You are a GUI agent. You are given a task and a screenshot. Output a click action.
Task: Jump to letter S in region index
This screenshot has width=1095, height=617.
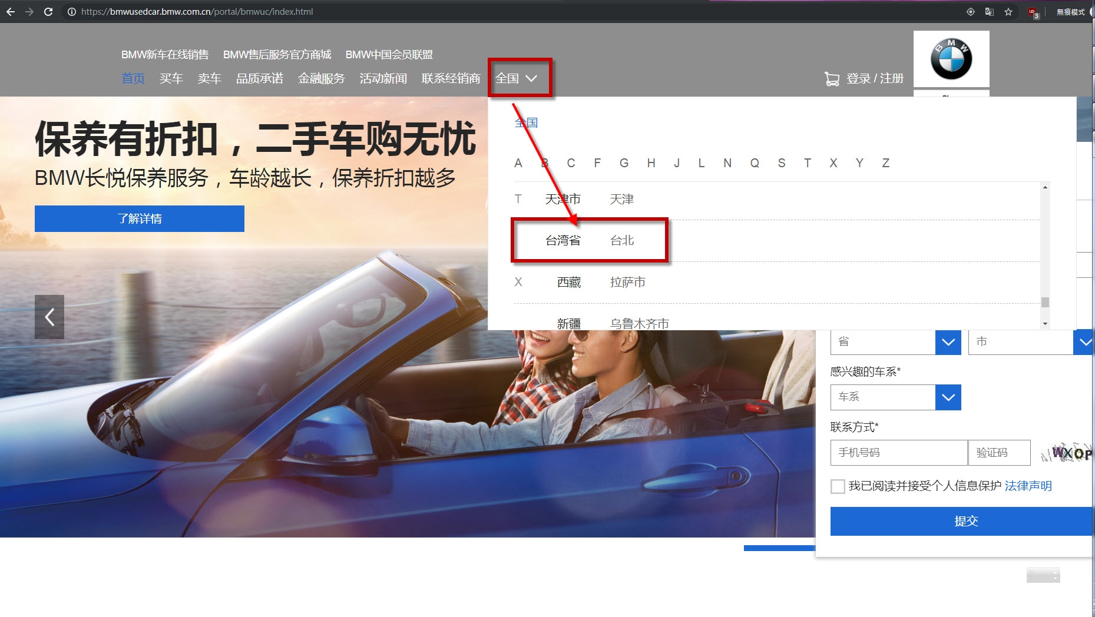[x=782, y=163]
